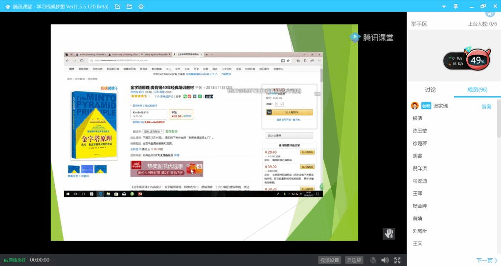Click the raise-hand icon on the video
Screen dimensions: 501x266
pyautogui.click(x=389, y=233)
